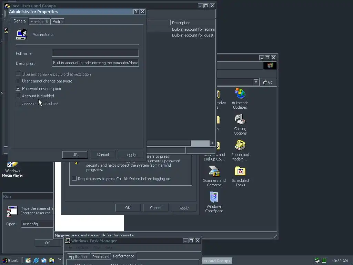
Task: Click the Open field containing msconfig
Action: point(37,224)
